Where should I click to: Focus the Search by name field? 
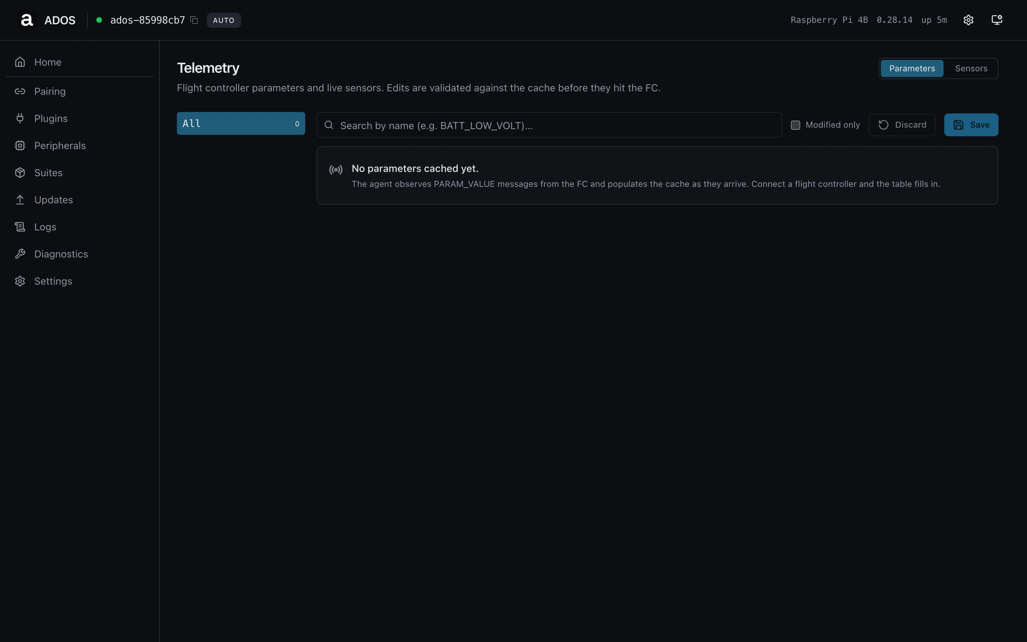coord(549,125)
